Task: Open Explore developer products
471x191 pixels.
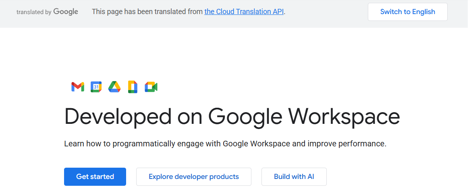Action: click(x=193, y=177)
